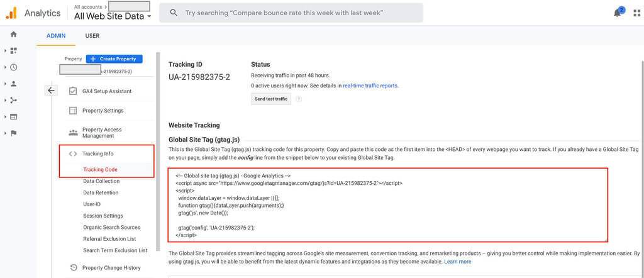644x278 pixels.
Task: Click the Status heading
Action: (x=260, y=65)
